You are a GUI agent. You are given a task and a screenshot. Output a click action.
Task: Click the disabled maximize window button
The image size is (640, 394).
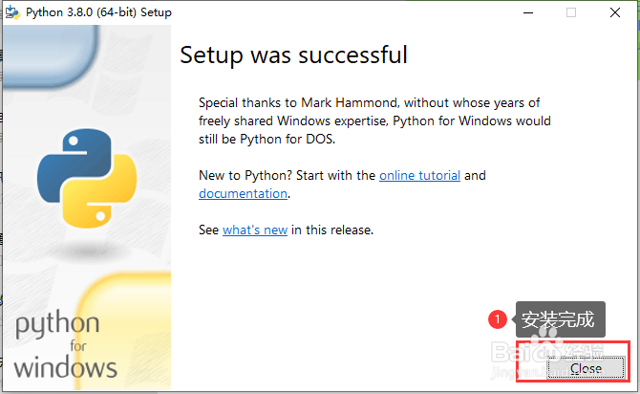[x=571, y=12]
